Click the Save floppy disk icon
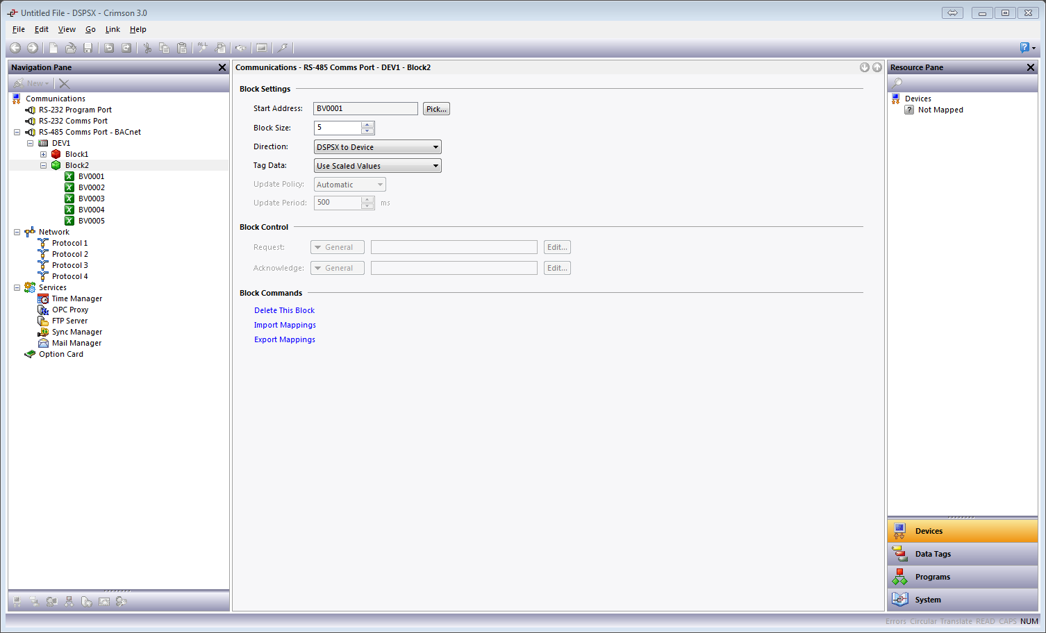Screen dimensions: 1046x633 (88, 48)
